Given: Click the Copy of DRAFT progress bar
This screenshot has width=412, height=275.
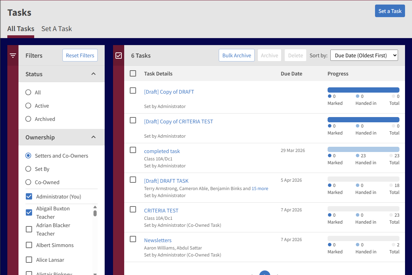Looking at the screenshot, I should (x=364, y=90).
